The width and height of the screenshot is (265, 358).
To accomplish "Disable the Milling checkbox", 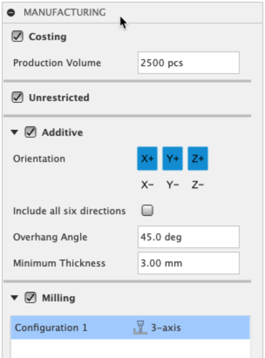I will (31, 298).
